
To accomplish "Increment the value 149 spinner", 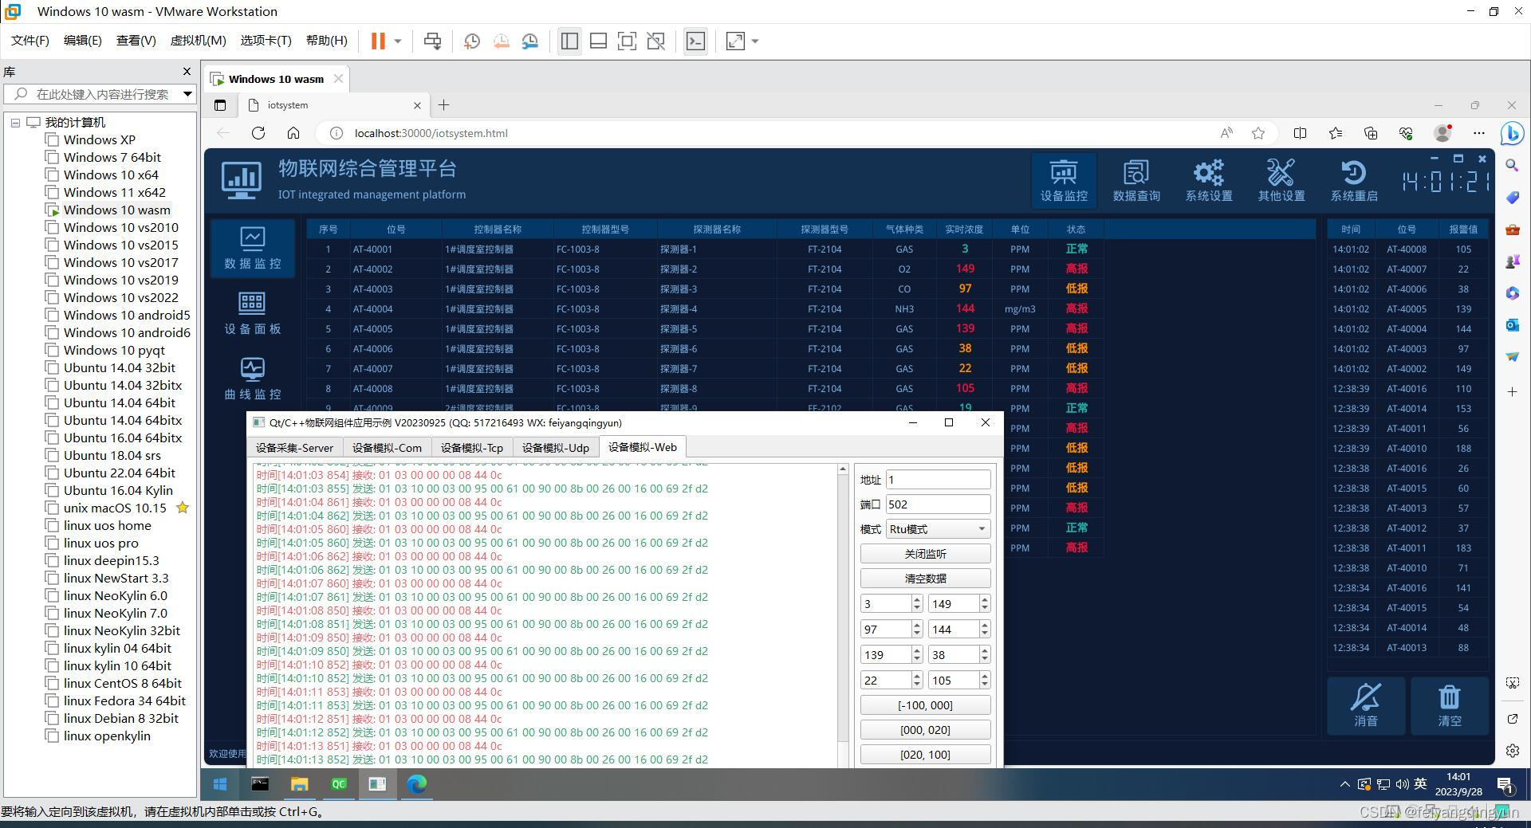I will coord(983,599).
